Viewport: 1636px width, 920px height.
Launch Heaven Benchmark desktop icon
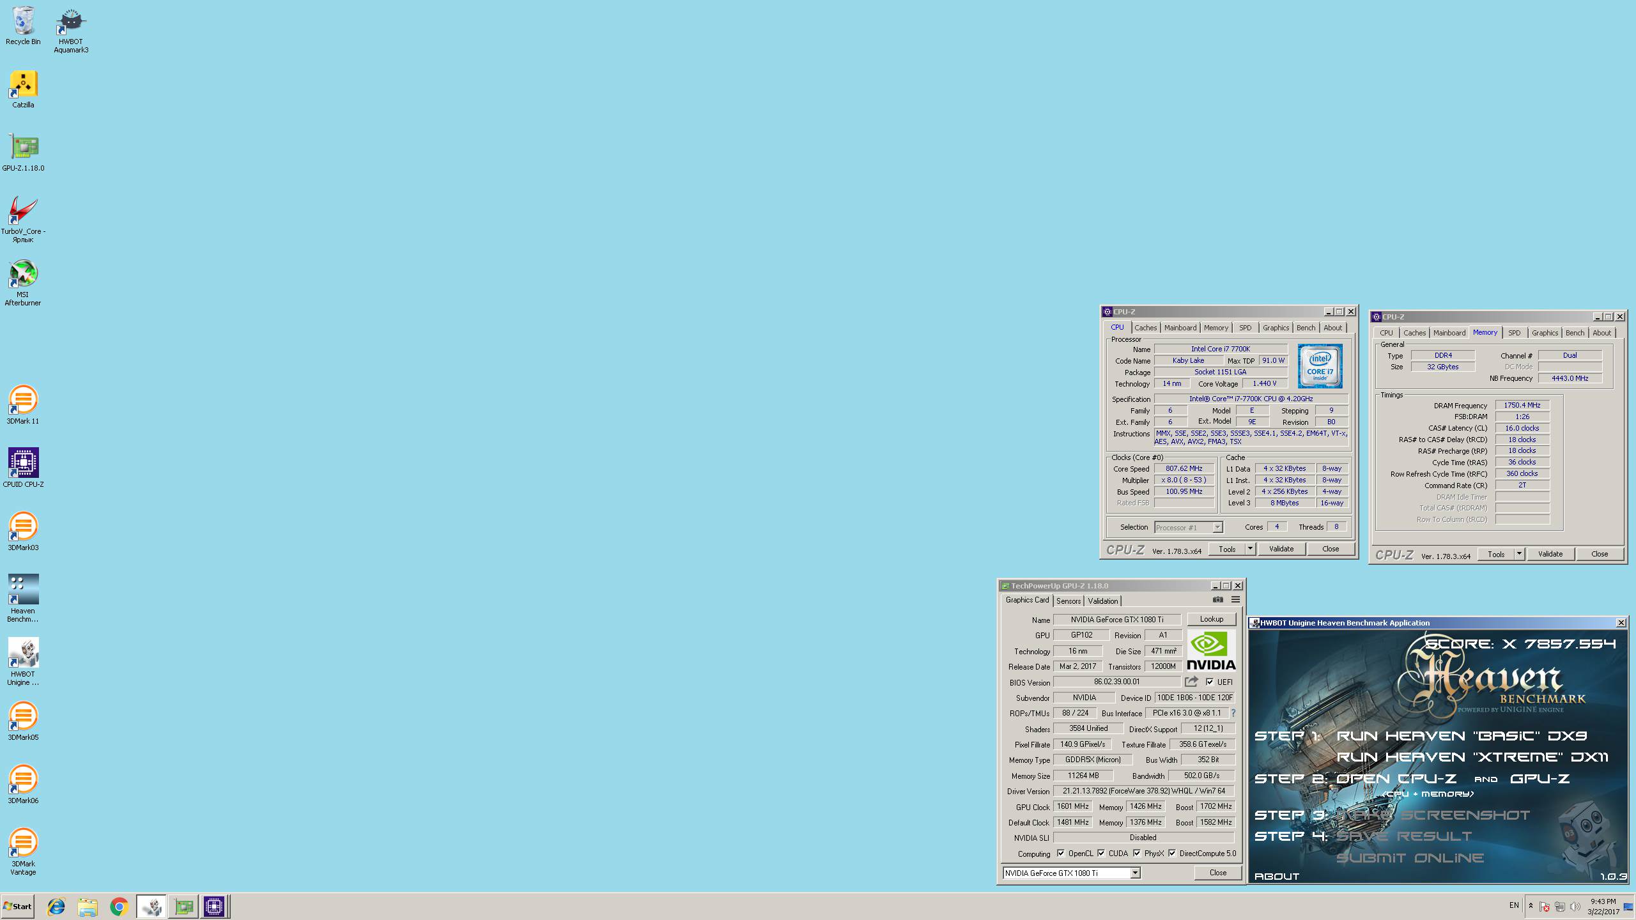coord(23,599)
